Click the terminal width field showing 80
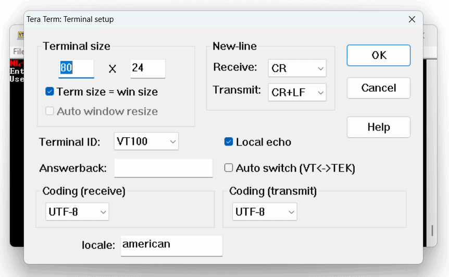Viewport: 449px width, 277px height. pyautogui.click(x=76, y=68)
